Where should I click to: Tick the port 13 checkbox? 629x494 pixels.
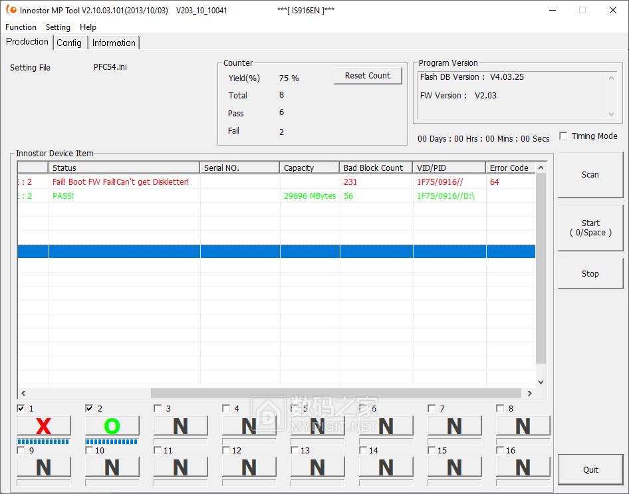click(x=295, y=450)
